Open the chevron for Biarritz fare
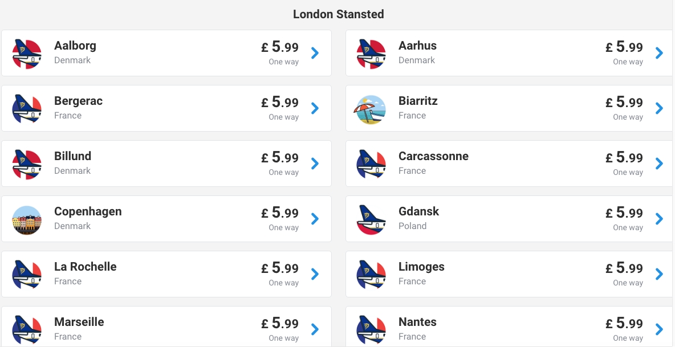The image size is (675, 347). click(x=659, y=108)
